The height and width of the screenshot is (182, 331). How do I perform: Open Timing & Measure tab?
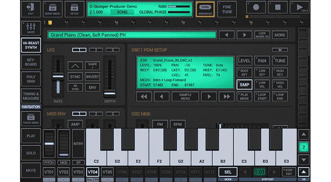pos(31,96)
